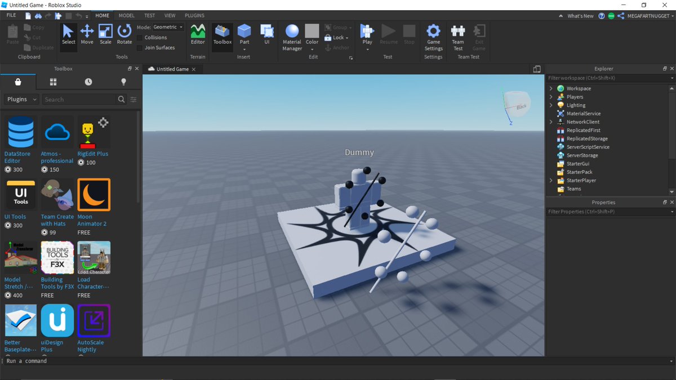Click the Filter workspace field in Explorer
The height and width of the screenshot is (380, 676).
click(x=607, y=78)
